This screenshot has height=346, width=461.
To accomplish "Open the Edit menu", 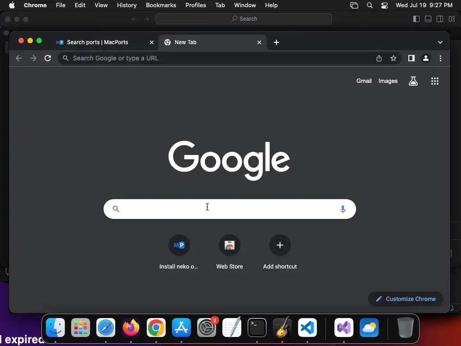I will coord(80,5).
